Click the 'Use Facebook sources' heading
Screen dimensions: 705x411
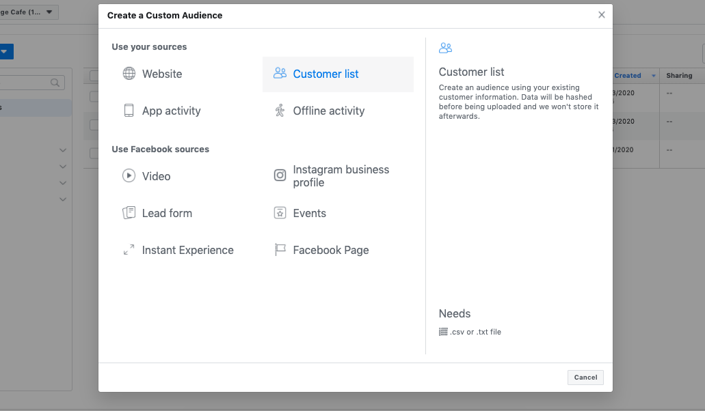161,149
